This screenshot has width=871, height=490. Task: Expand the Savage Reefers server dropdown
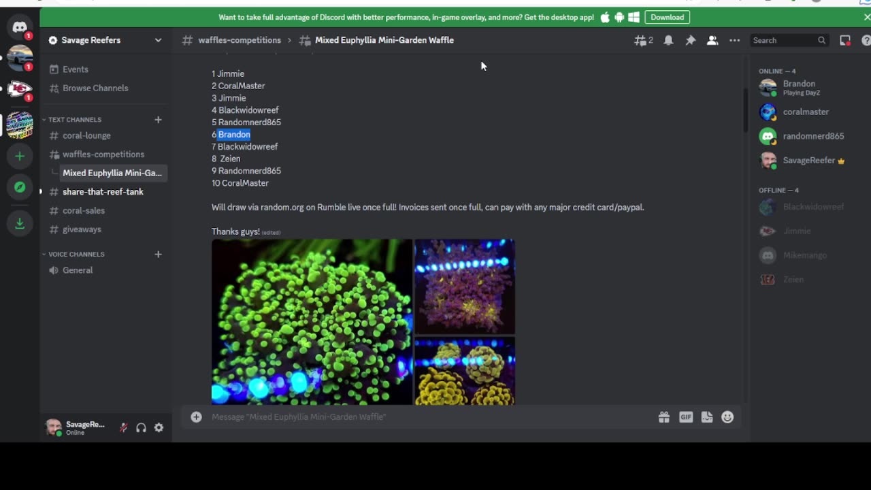click(x=158, y=40)
